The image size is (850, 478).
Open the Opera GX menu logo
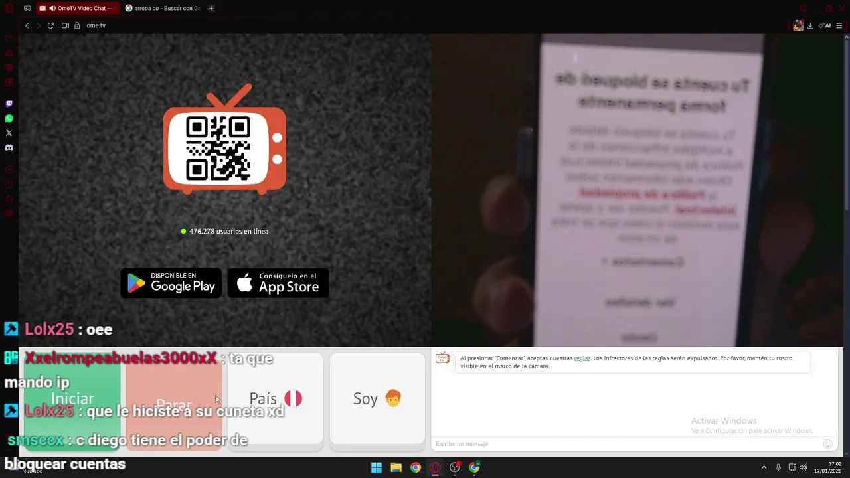[9, 8]
